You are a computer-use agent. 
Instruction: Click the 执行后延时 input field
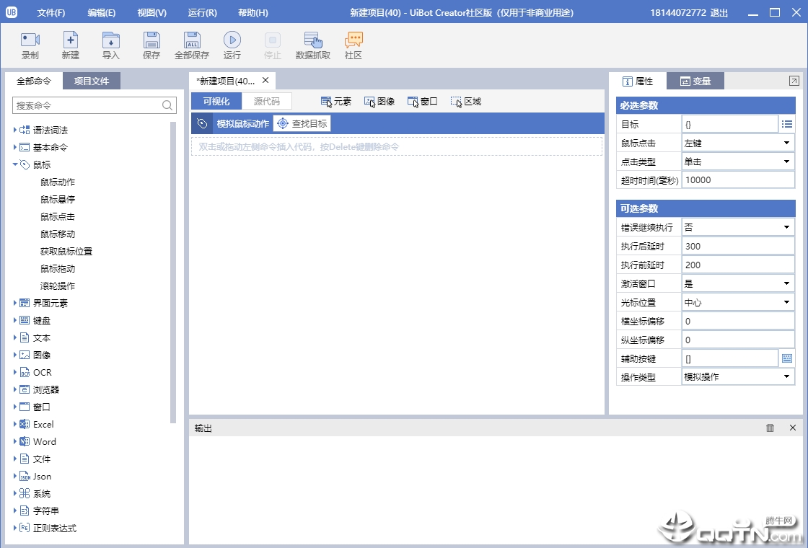pos(738,246)
